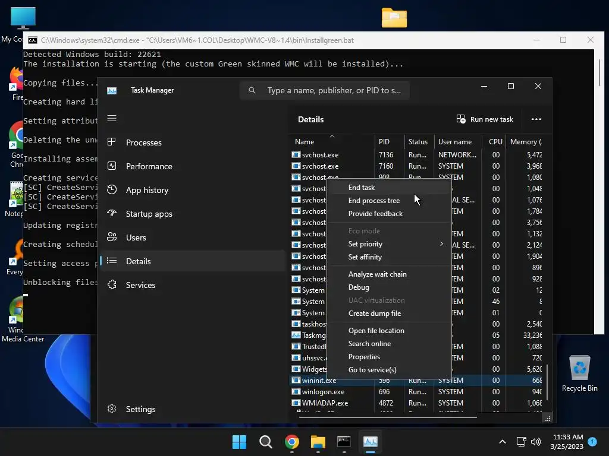Viewport: 609px width, 456px height.
Task: Click the Task Manager taskbar icon
Action: pos(370,442)
